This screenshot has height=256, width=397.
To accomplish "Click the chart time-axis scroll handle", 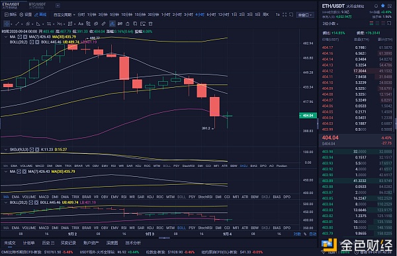I will pos(164,238).
